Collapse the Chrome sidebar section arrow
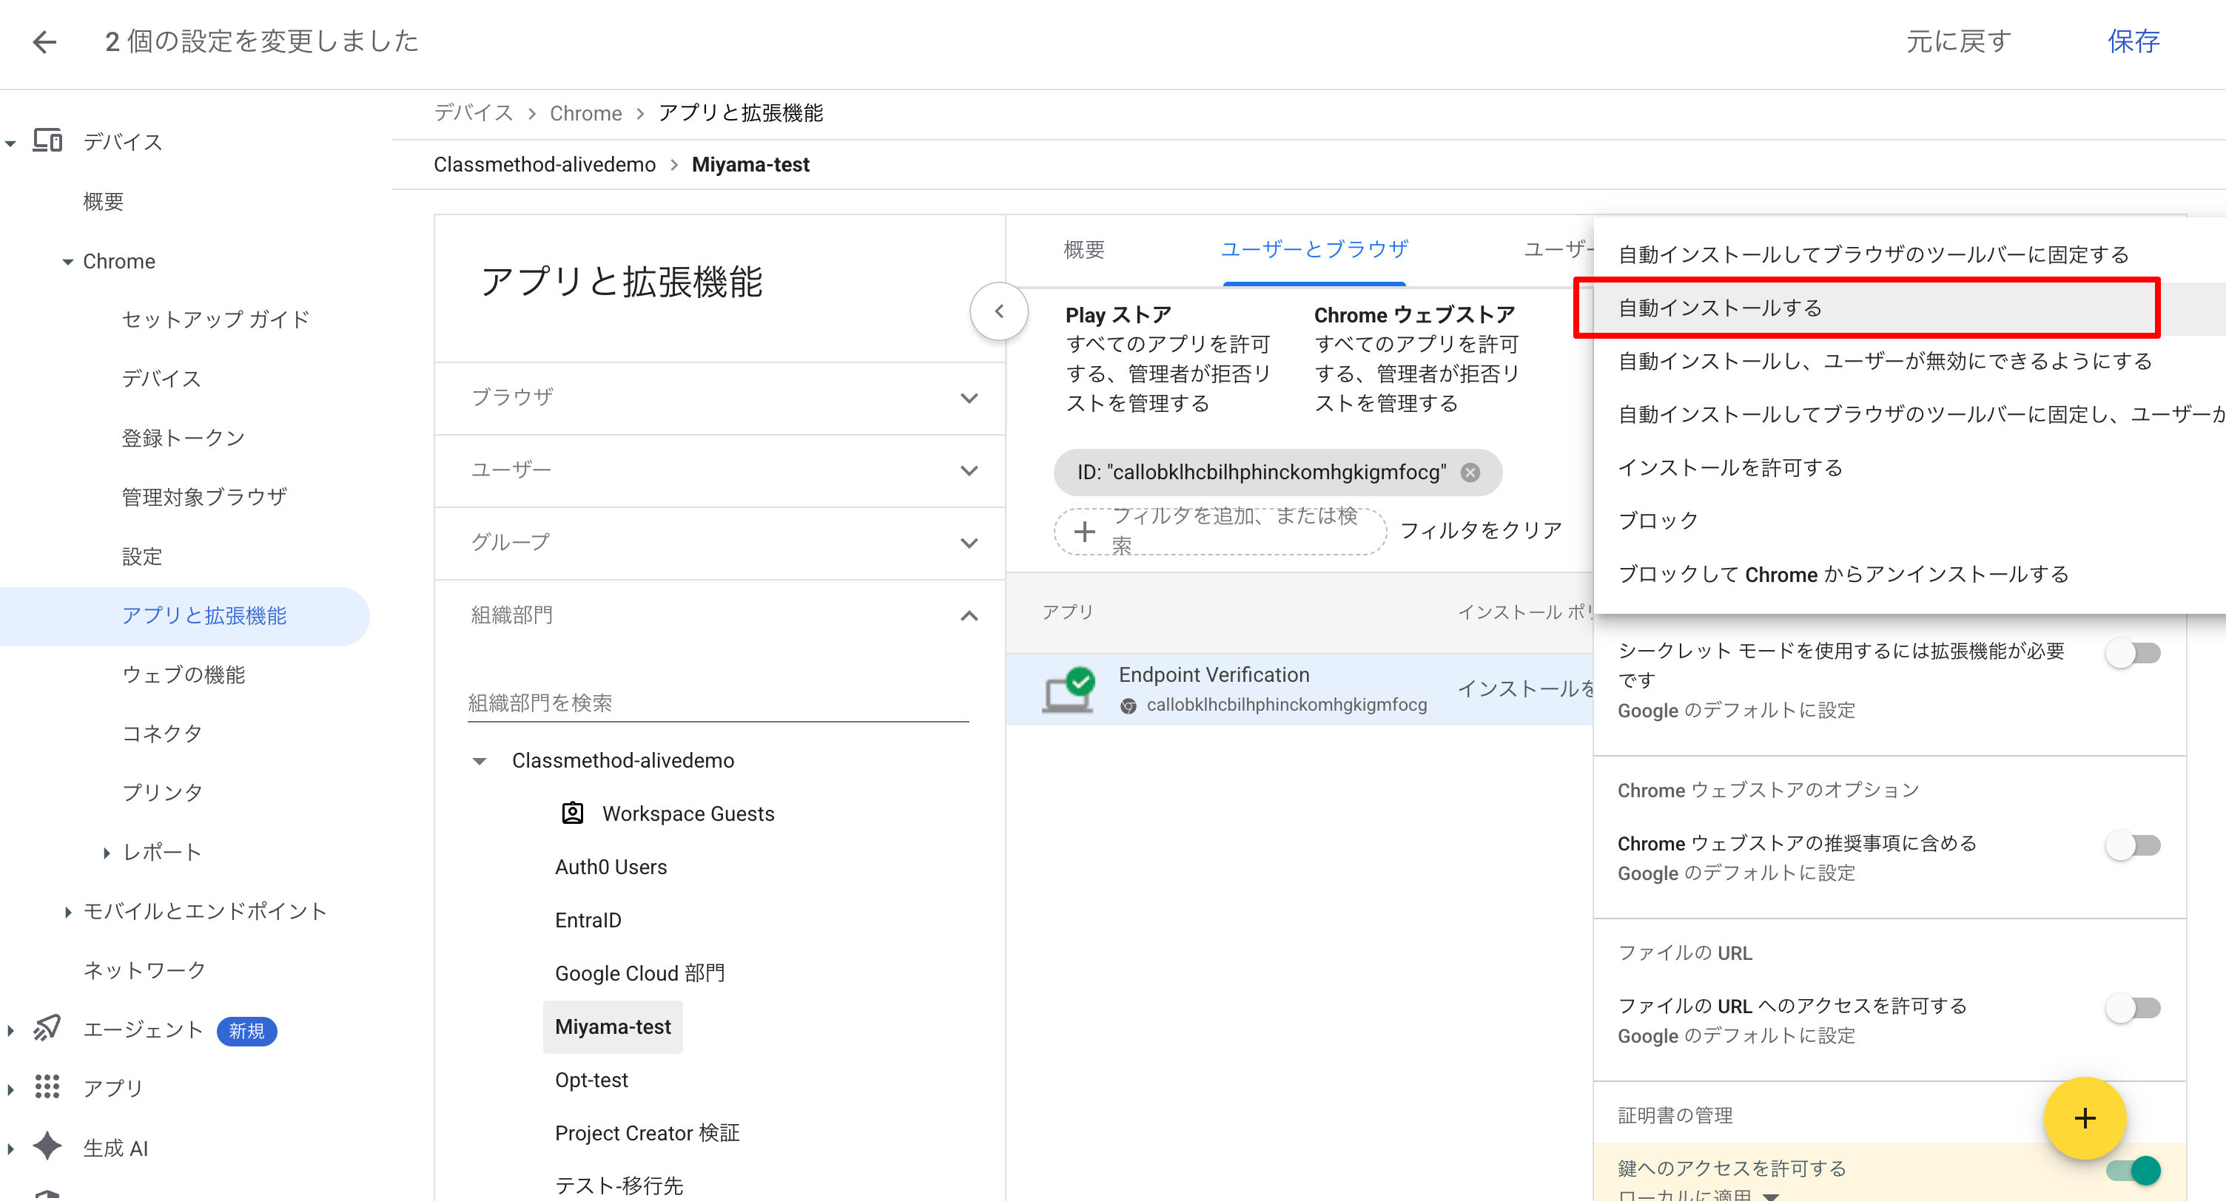The width and height of the screenshot is (2226, 1201). (x=67, y=262)
